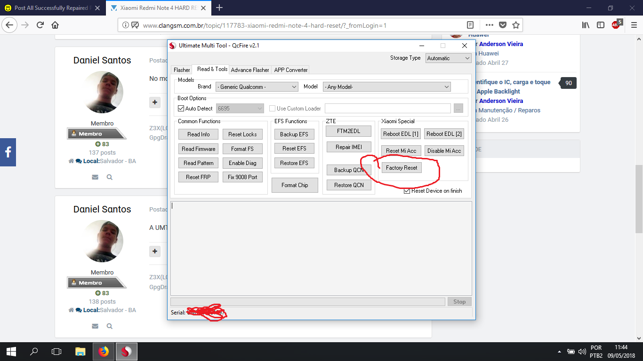
Task: Click the Format Chip button
Action: point(295,185)
